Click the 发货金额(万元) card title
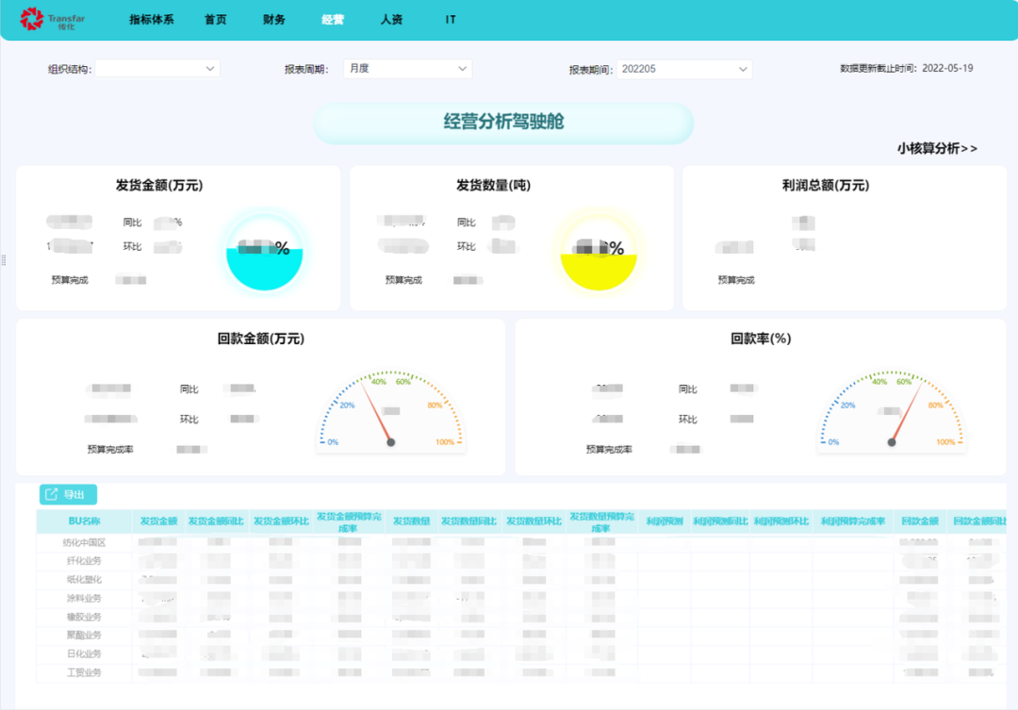Viewport: 1018px width, 710px height. pyautogui.click(x=159, y=186)
